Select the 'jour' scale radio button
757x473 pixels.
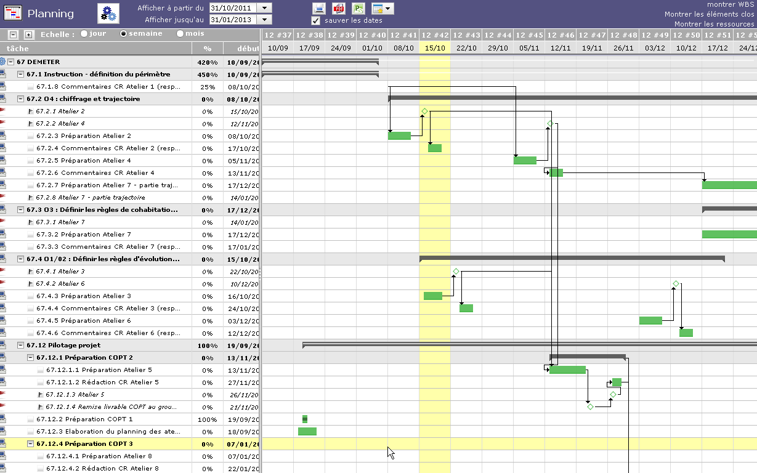84,34
